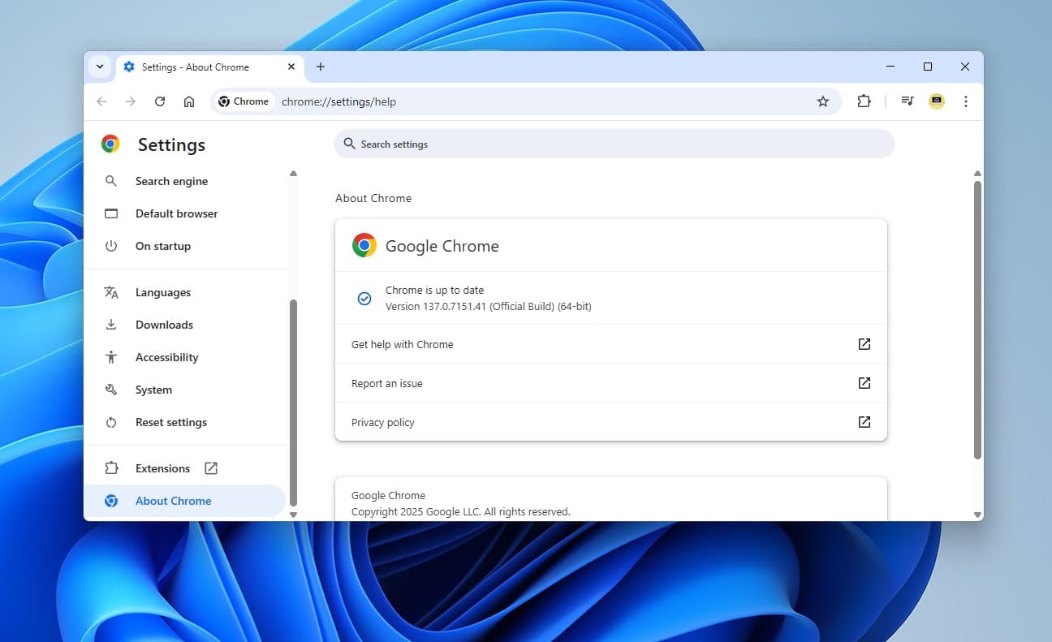Click the Chrome logo beside Settings
The height and width of the screenshot is (642, 1052).
(110, 144)
